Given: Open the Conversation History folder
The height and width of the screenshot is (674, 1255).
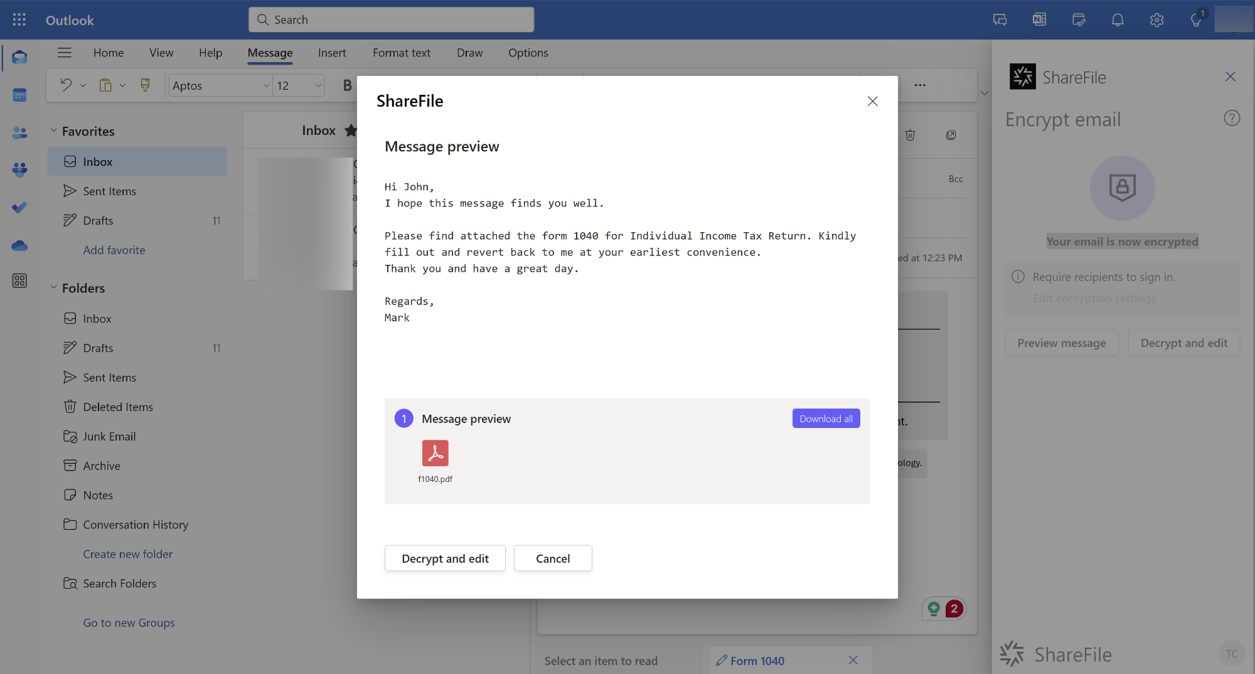Looking at the screenshot, I should 137,525.
